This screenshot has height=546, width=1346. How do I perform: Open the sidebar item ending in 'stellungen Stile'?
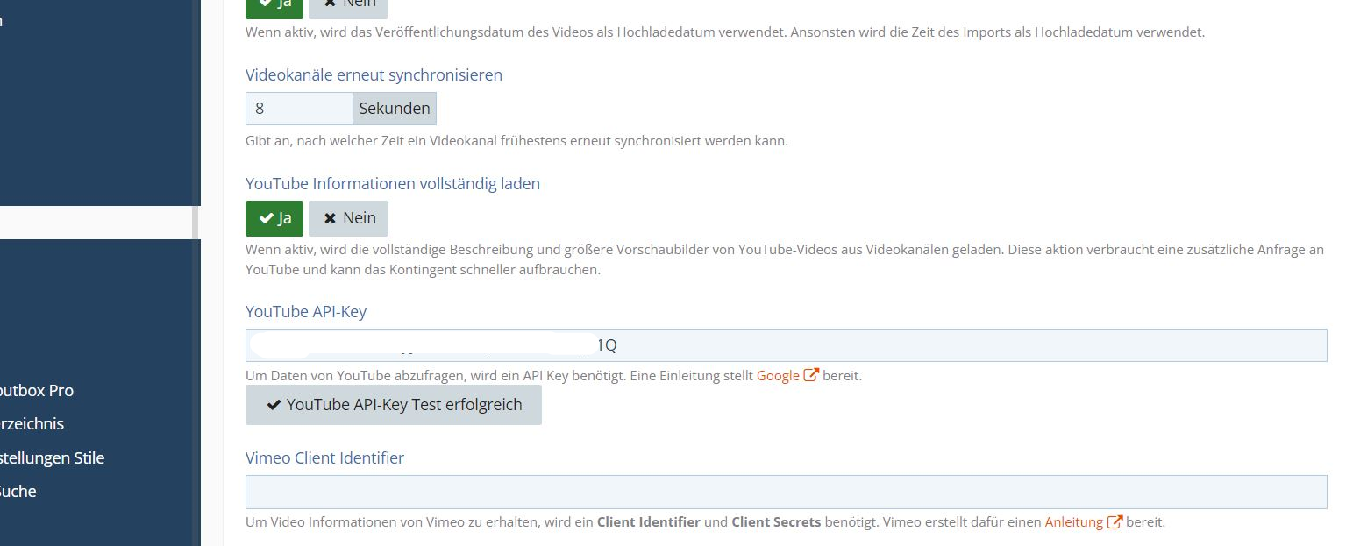click(53, 457)
